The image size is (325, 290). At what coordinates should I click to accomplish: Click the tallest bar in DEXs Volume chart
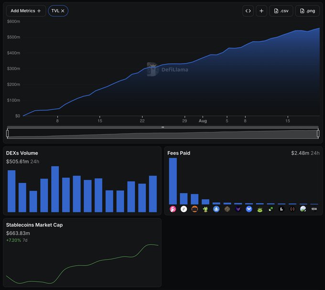[x=55, y=189]
